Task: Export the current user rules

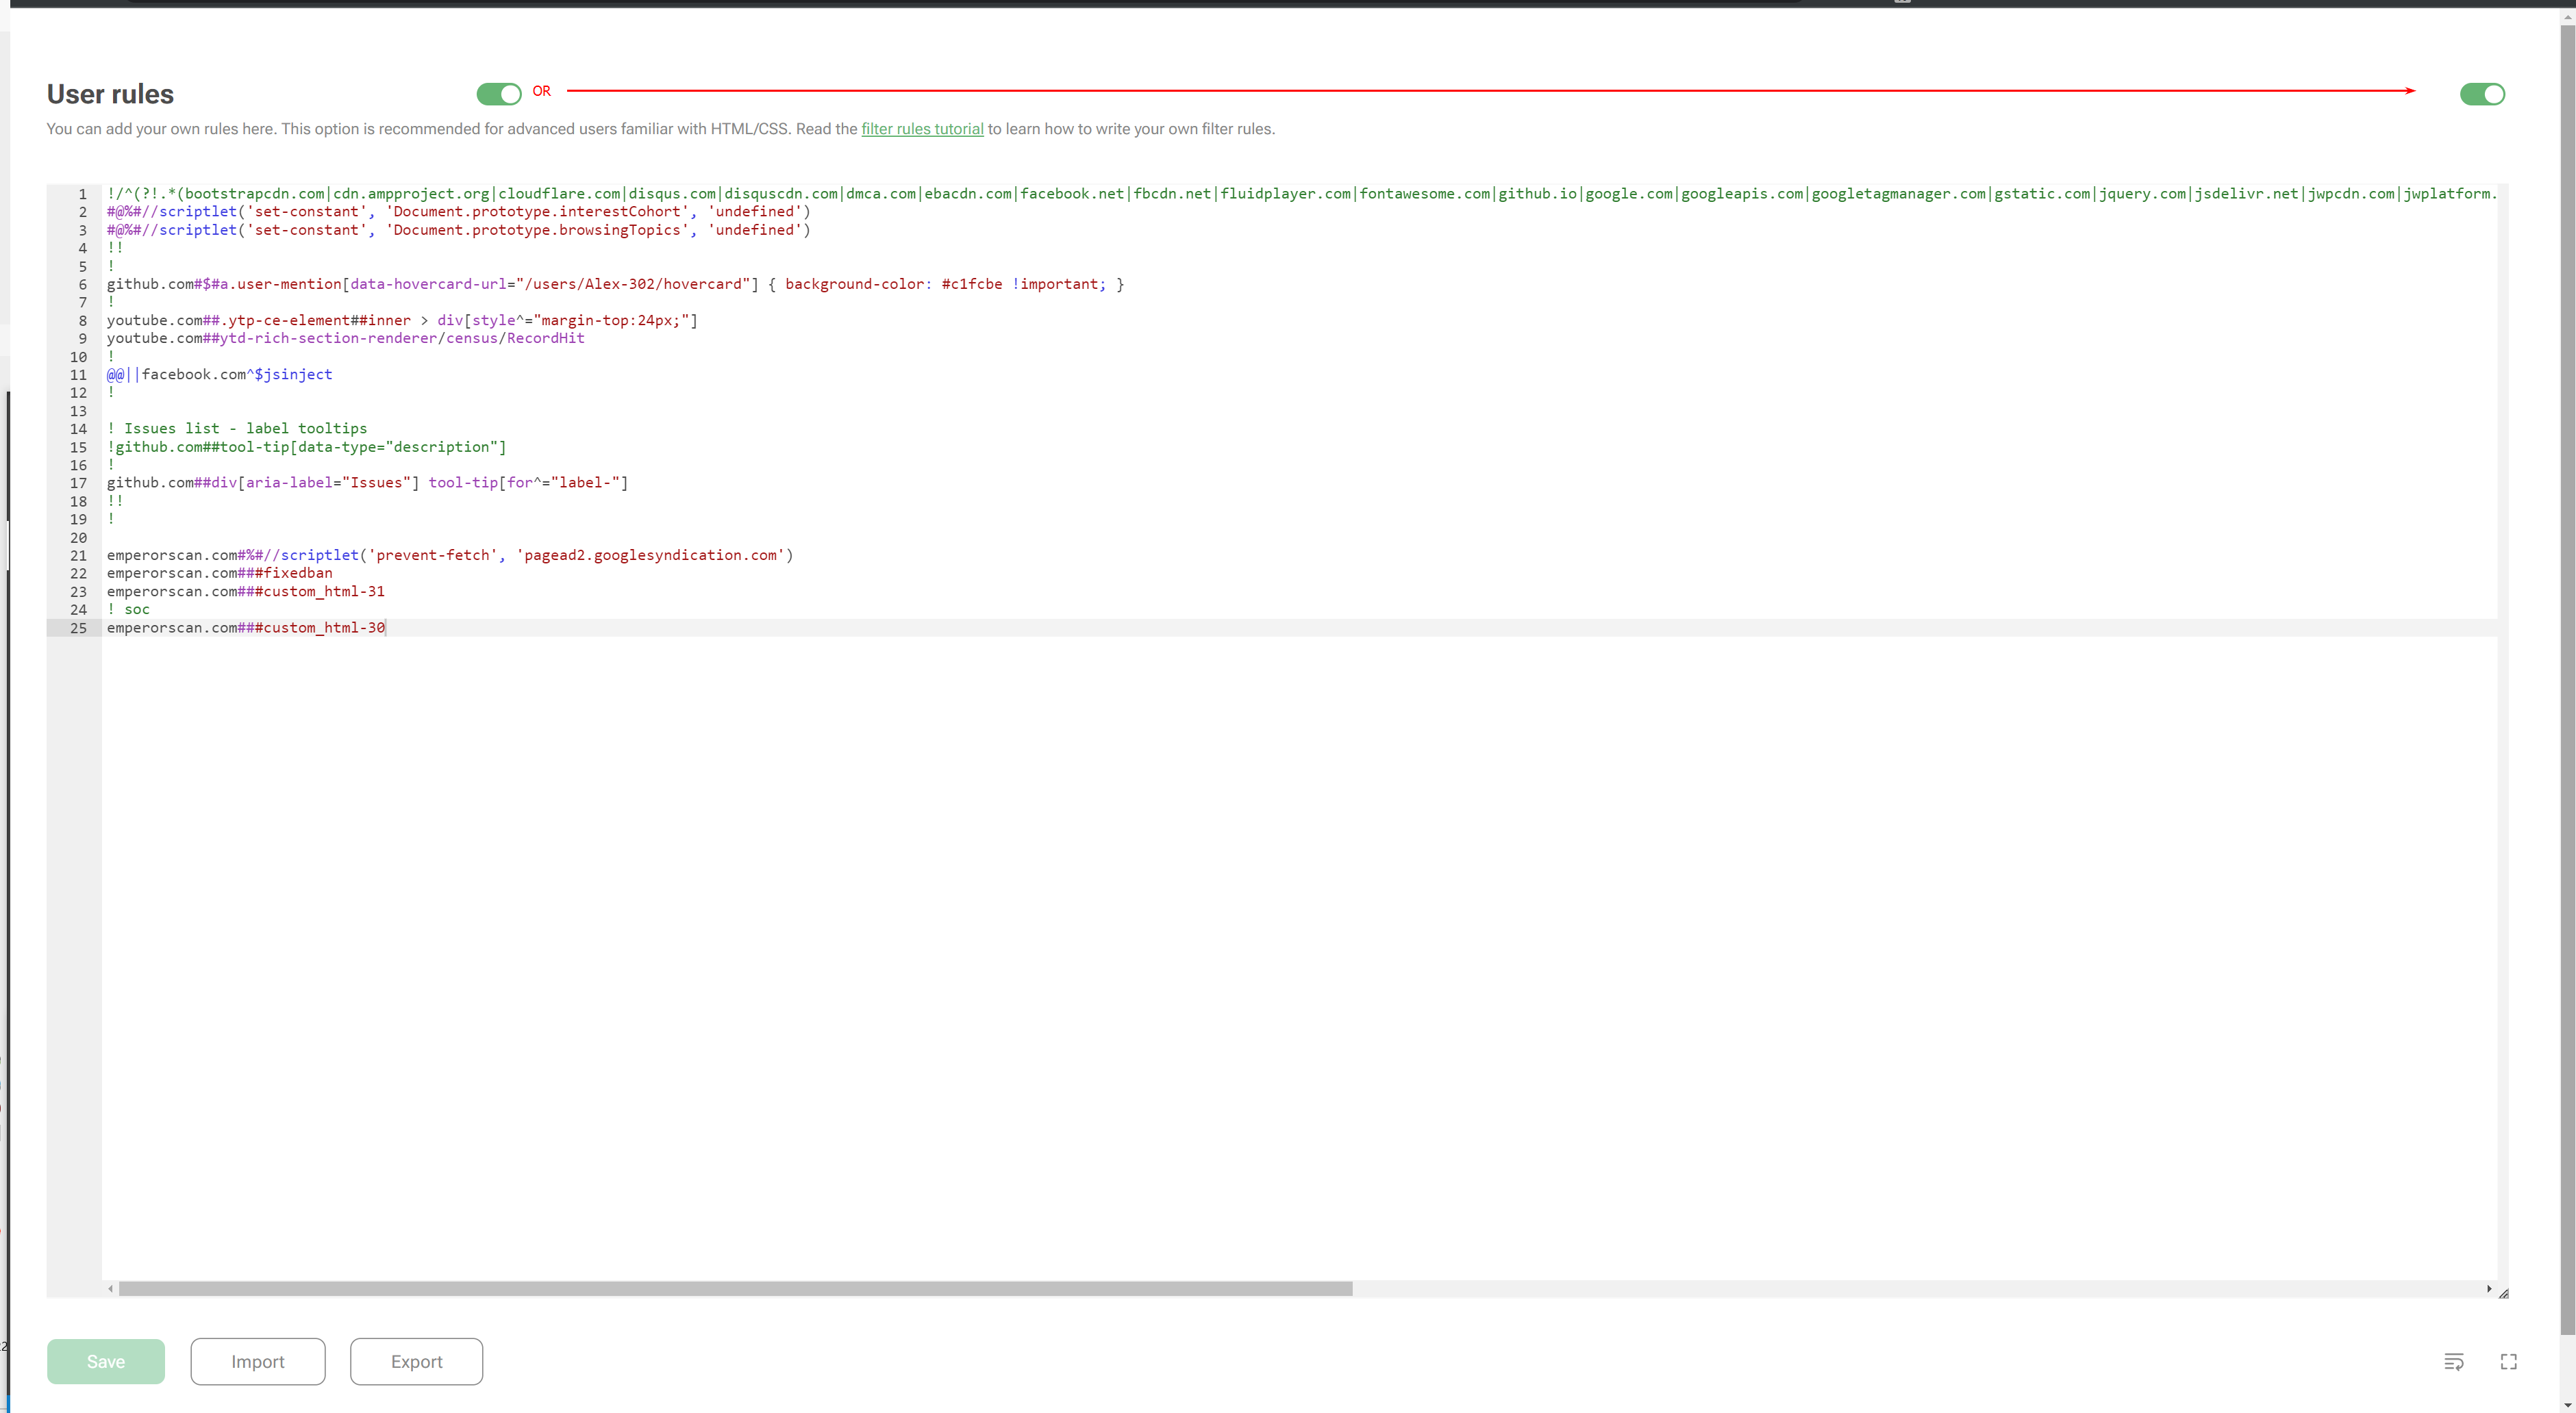Action: [416, 1361]
